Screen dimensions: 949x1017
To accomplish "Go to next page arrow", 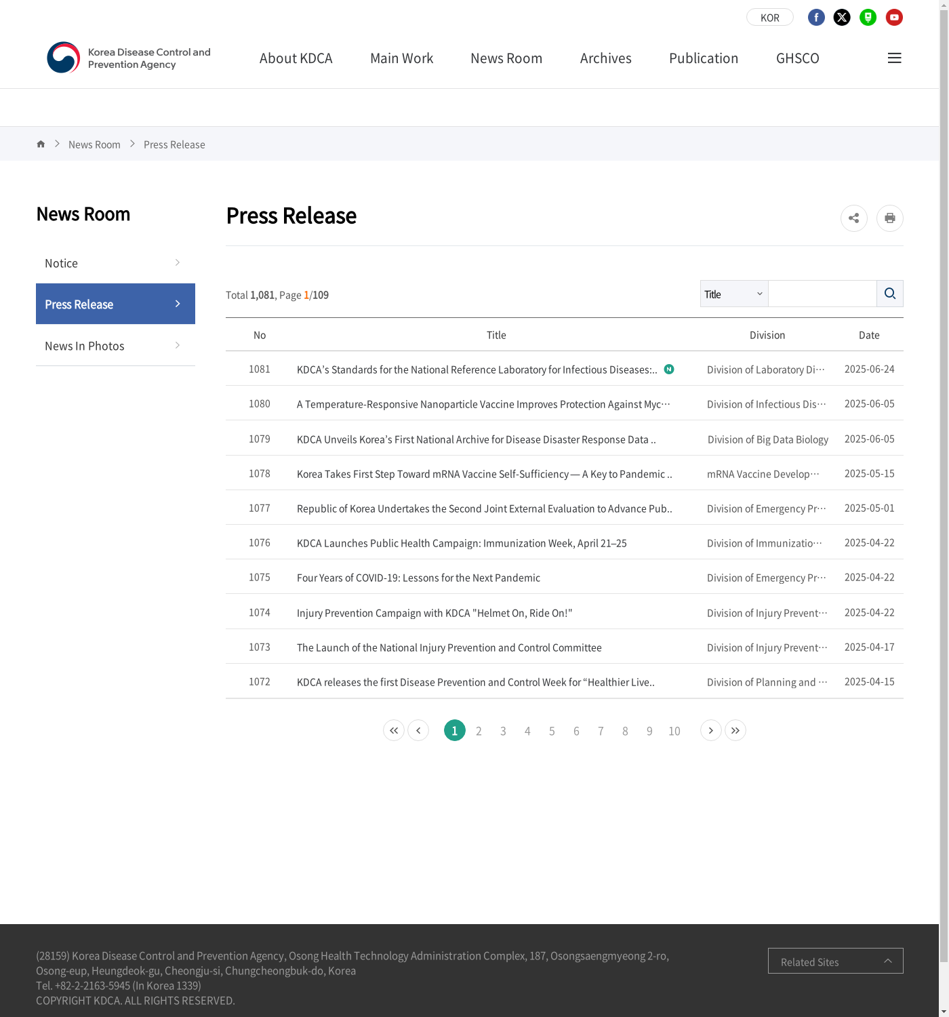I will click(x=710, y=730).
